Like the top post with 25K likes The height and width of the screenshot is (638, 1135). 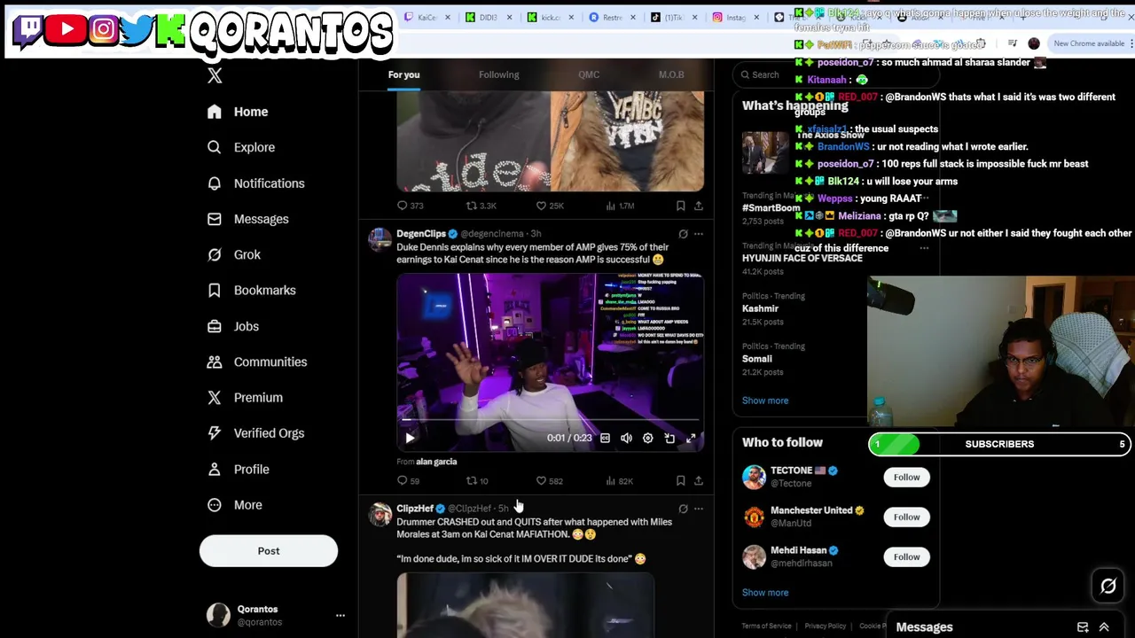(x=542, y=206)
